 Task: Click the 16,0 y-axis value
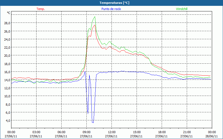click(x=7, y=72)
